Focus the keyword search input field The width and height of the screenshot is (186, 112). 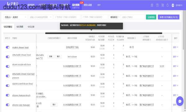(x=133, y=17)
